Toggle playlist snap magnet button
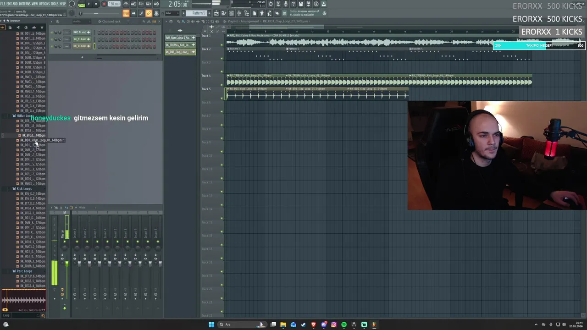Screen dimensions: 587x330 (171, 22)
